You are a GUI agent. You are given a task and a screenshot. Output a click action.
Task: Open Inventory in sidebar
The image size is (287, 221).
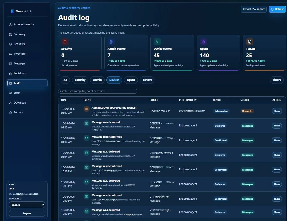click(27, 54)
